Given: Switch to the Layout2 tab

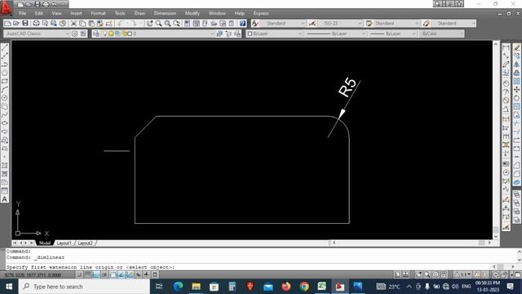Looking at the screenshot, I should (85, 243).
